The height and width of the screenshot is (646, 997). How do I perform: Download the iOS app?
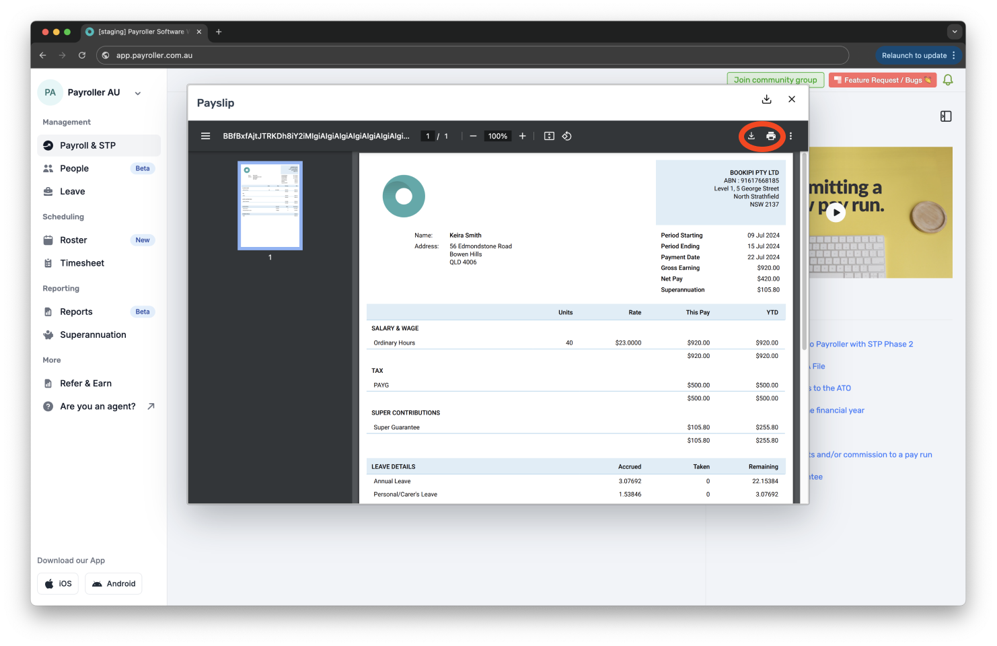coord(58,583)
